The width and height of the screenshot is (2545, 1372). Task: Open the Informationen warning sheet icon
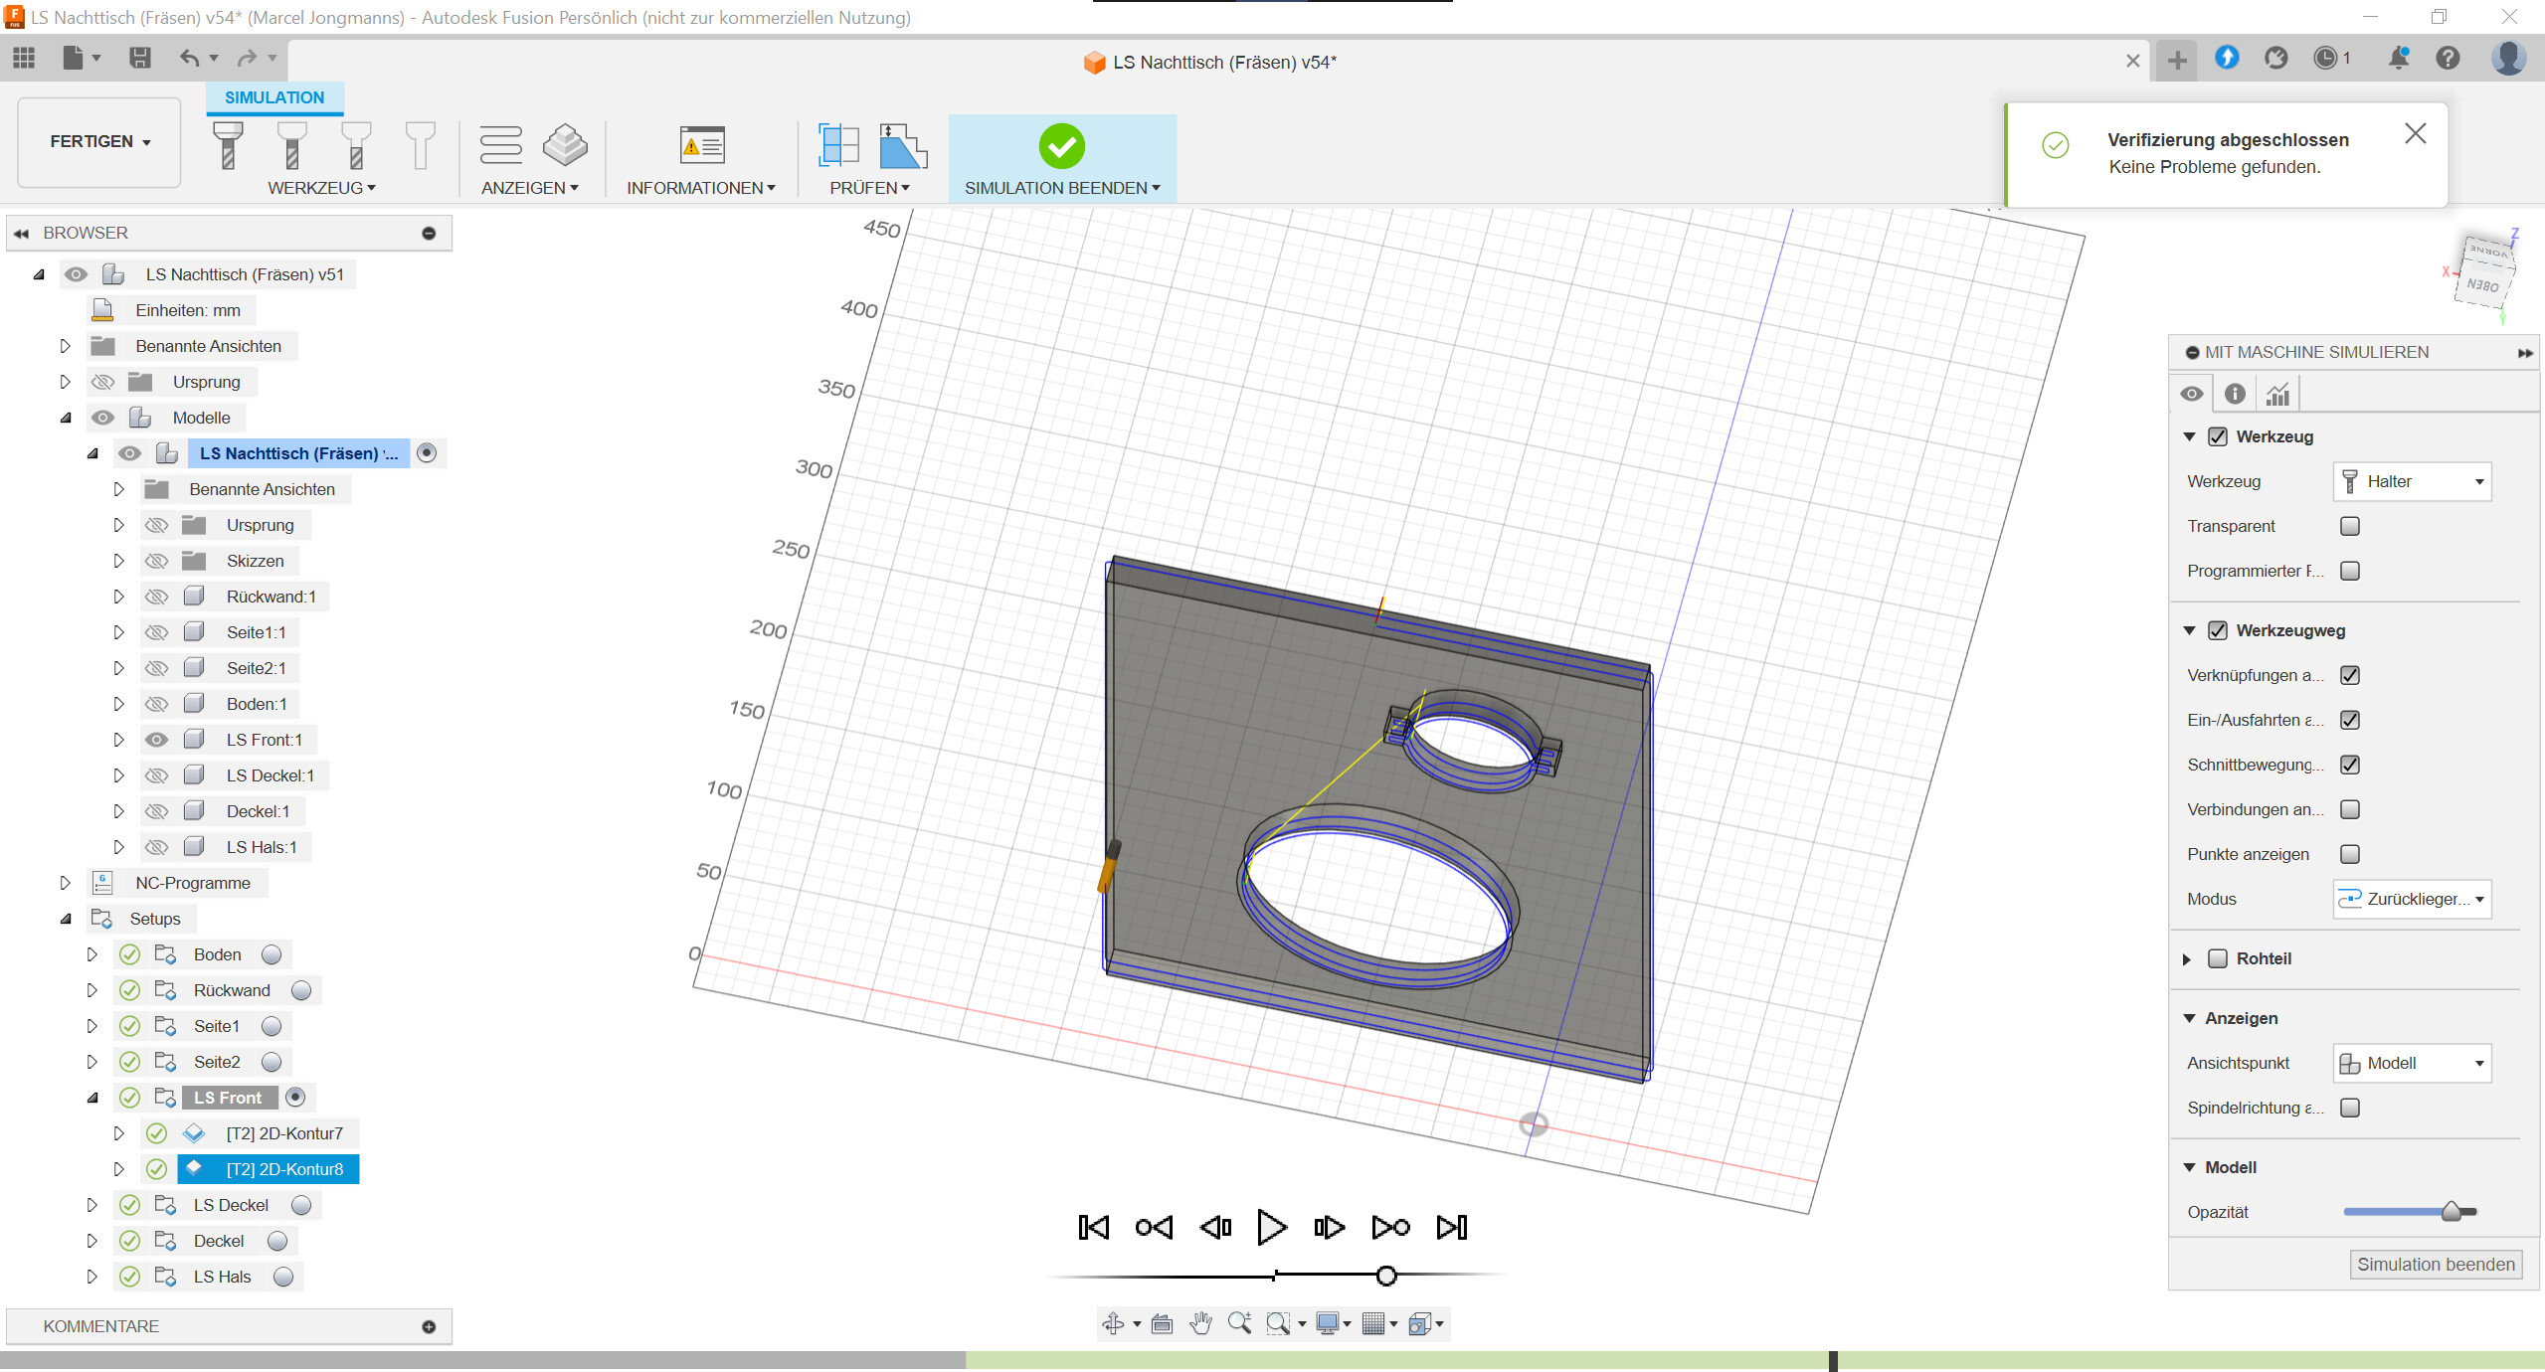coord(702,145)
